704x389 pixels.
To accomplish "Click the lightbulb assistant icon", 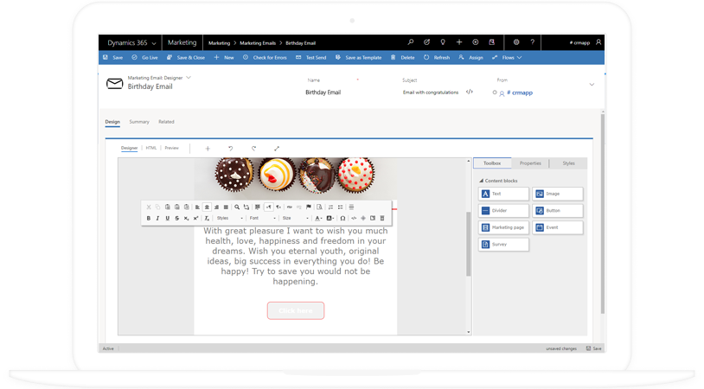I will coord(443,42).
